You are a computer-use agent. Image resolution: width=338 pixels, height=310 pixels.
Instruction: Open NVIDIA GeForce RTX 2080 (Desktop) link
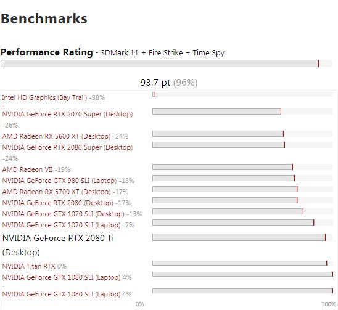(x=57, y=203)
